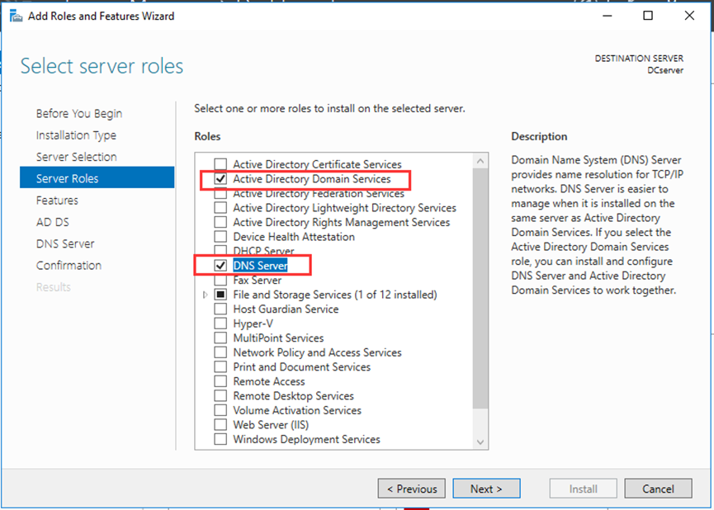Enable the DHCP Server role
714x510 pixels.
click(x=220, y=251)
